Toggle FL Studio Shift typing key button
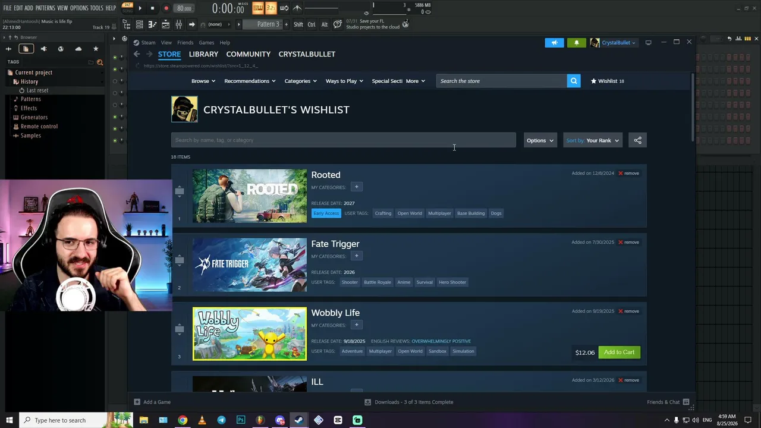Screen dimensions: 761x428 298,24
